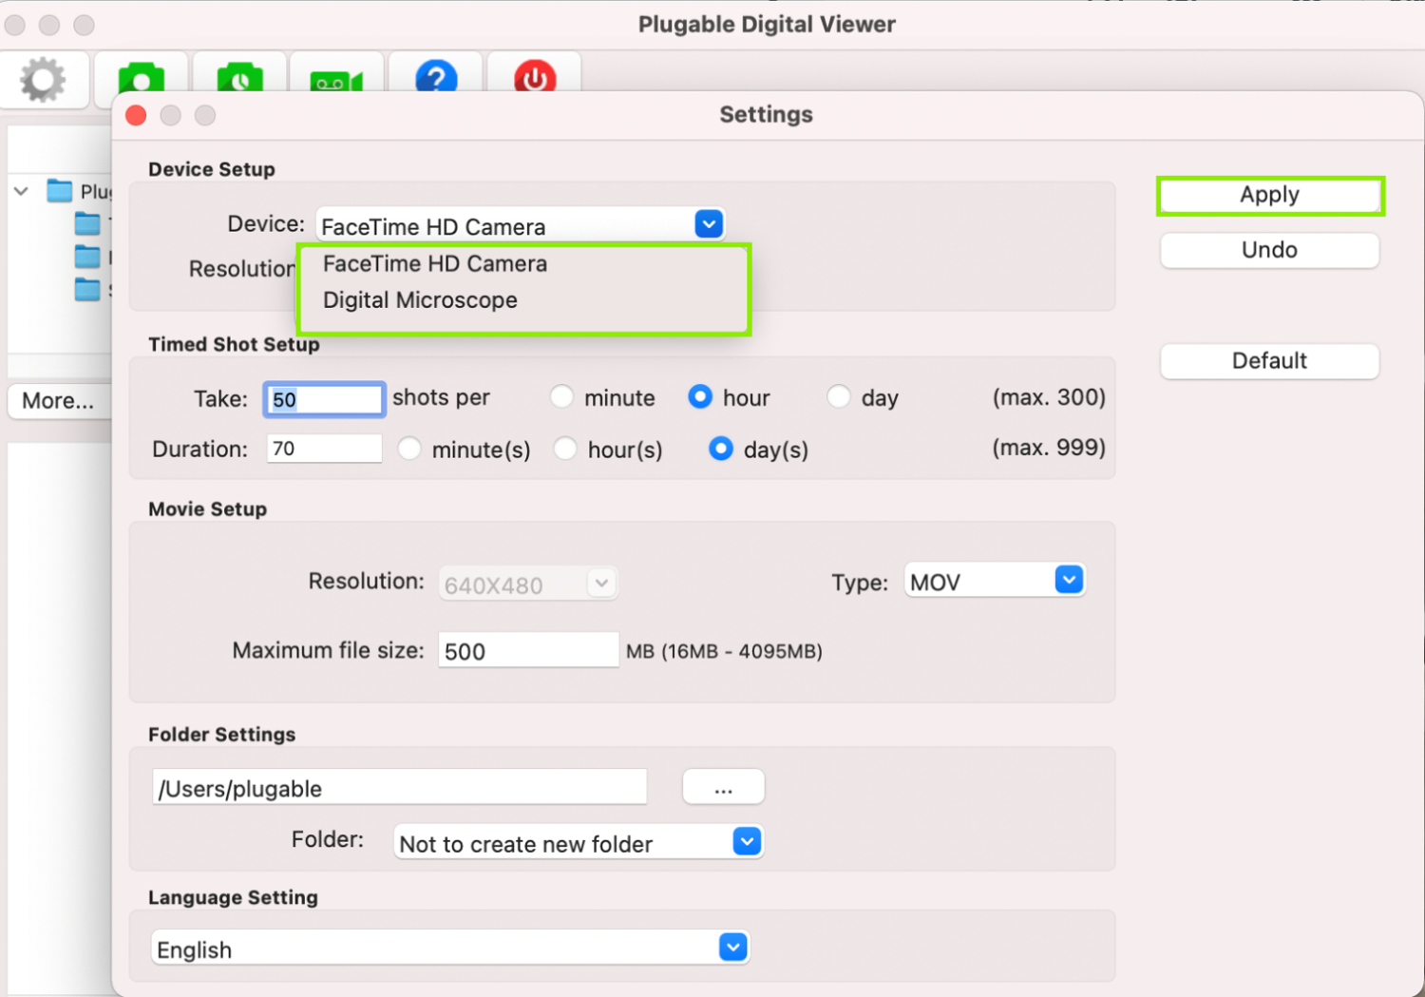Click the Default button
The width and height of the screenshot is (1425, 997).
pos(1268,361)
